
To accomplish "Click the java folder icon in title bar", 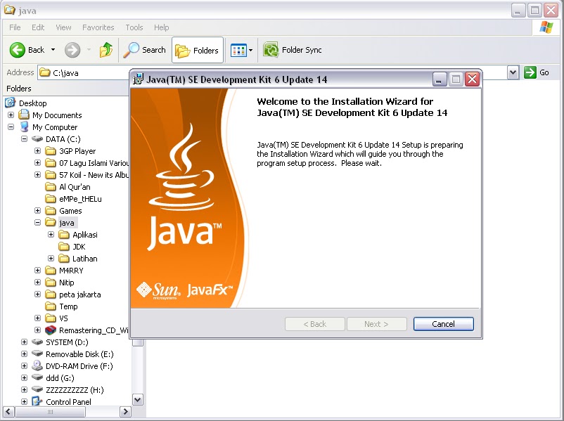I will click(x=9, y=10).
